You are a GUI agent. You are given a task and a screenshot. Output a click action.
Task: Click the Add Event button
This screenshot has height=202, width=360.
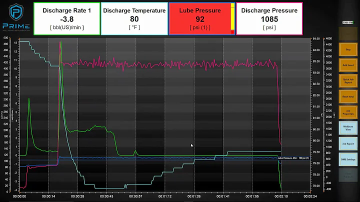pyautogui.click(x=348, y=65)
